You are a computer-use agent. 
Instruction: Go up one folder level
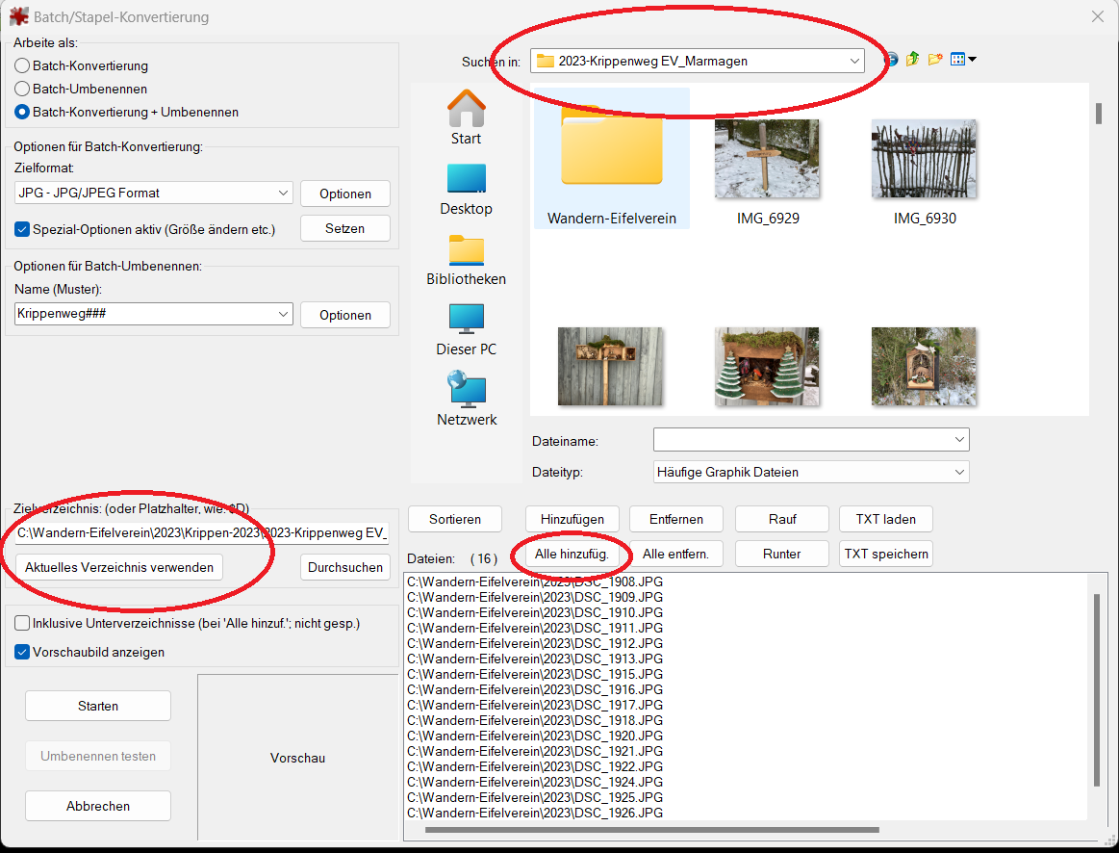point(912,60)
